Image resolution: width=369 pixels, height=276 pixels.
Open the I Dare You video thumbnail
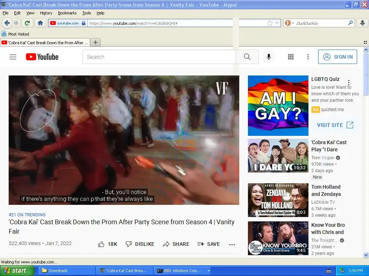pos(278,156)
